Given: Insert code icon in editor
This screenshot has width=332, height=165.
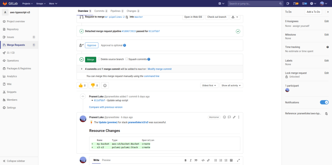Looking at the screenshot, I should (x=203, y=160).
